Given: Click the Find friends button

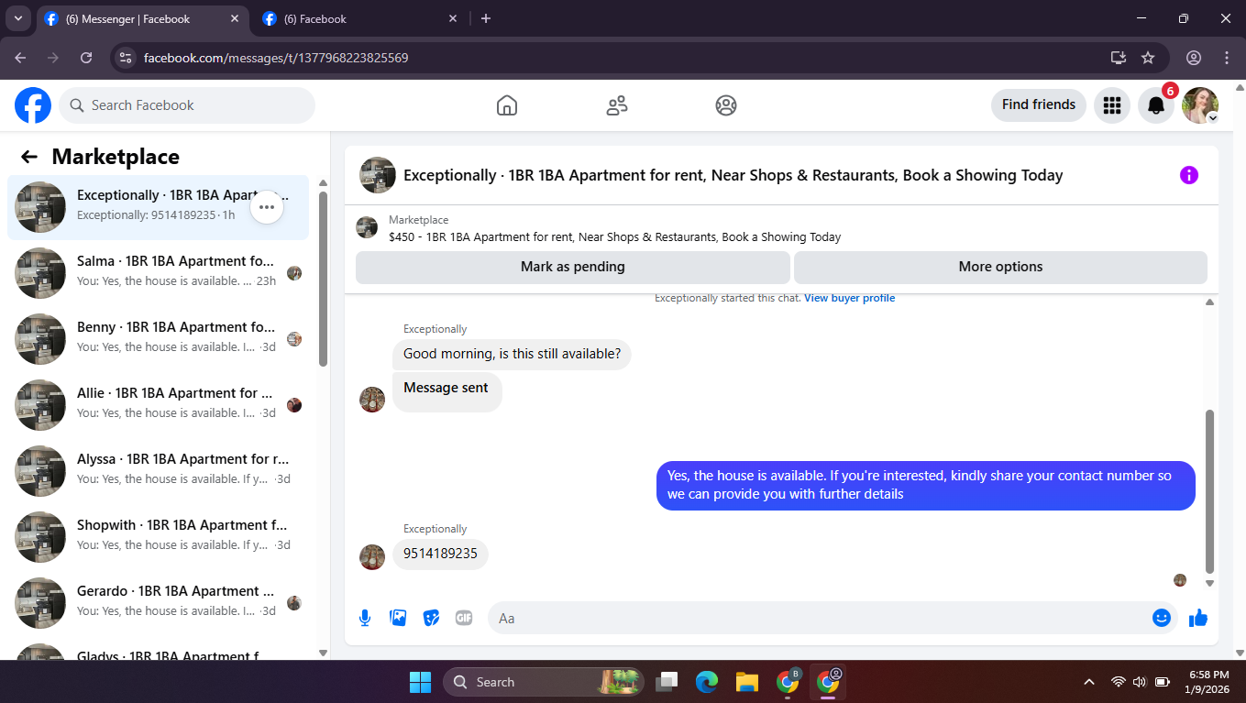Looking at the screenshot, I should [x=1039, y=105].
